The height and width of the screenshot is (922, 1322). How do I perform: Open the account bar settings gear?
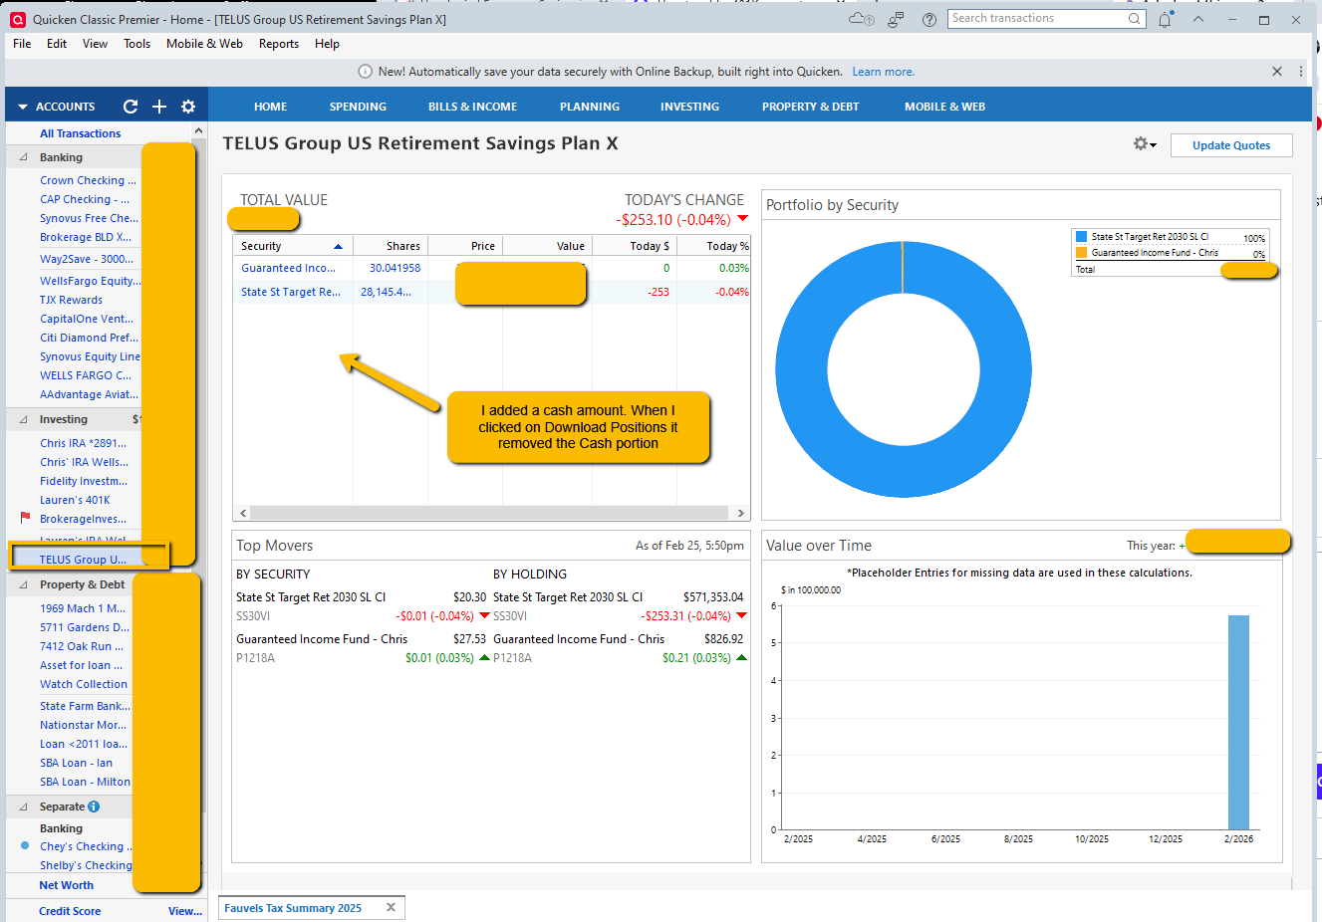pyautogui.click(x=188, y=107)
